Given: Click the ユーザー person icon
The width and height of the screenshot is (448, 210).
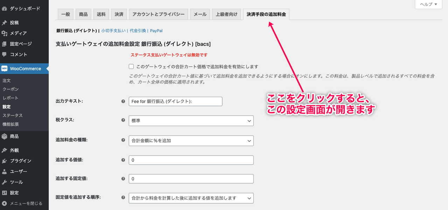Looking at the screenshot, I should point(4,172).
